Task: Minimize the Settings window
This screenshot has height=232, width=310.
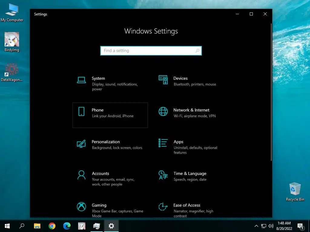Action: (237, 14)
